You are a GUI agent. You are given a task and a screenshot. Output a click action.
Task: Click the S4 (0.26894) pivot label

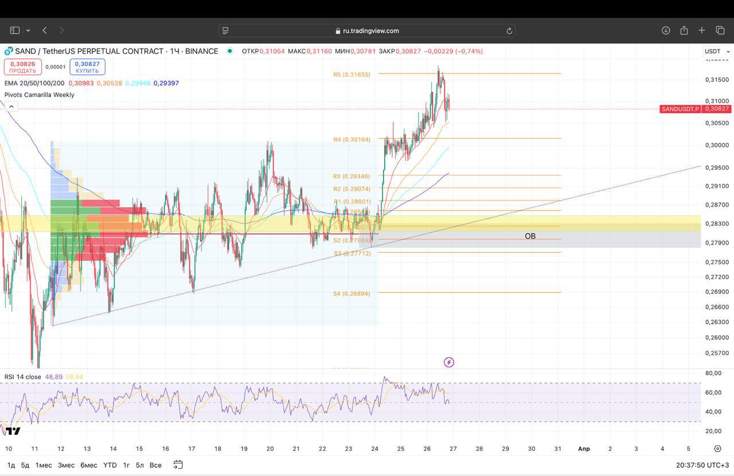coord(352,294)
